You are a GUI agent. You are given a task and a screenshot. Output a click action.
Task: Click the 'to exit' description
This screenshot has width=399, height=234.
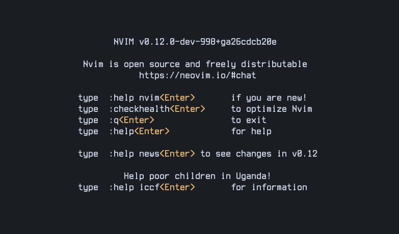click(249, 120)
